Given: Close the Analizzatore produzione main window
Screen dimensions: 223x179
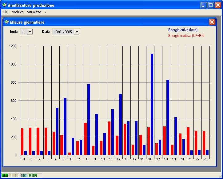Looking at the screenshot, I should pyautogui.click(x=218, y=5).
